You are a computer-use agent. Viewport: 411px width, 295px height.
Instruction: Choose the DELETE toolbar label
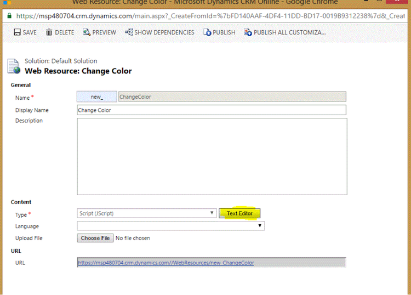(x=65, y=32)
